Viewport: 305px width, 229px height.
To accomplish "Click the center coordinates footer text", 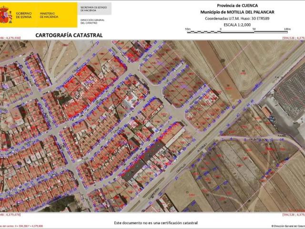I will click(21, 226).
